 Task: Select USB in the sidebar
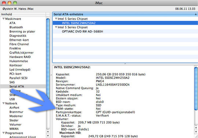point(12,99)
